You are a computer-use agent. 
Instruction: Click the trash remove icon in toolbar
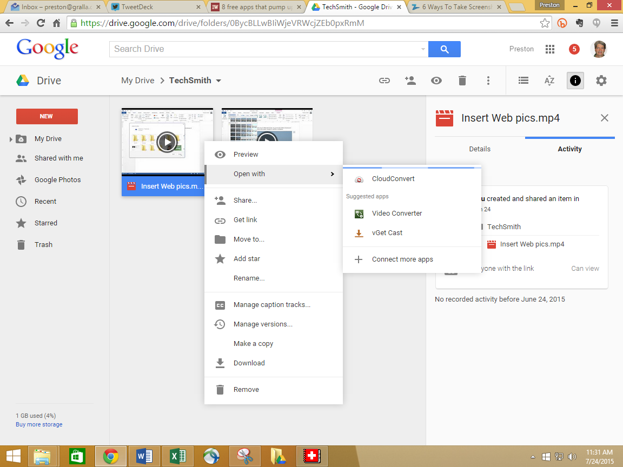[462, 81]
